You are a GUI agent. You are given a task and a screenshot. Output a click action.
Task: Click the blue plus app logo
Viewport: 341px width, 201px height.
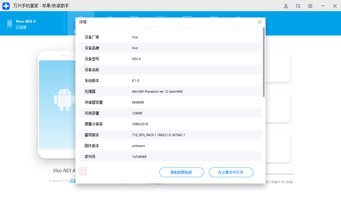pos(6,6)
